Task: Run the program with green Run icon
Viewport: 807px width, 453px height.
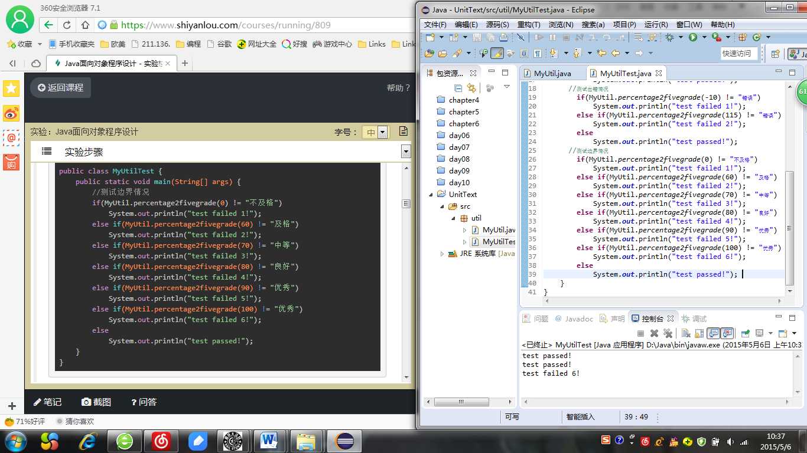Action: click(692, 37)
